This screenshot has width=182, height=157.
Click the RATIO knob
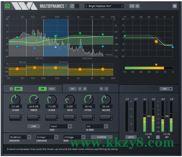[x=70, y=99]
